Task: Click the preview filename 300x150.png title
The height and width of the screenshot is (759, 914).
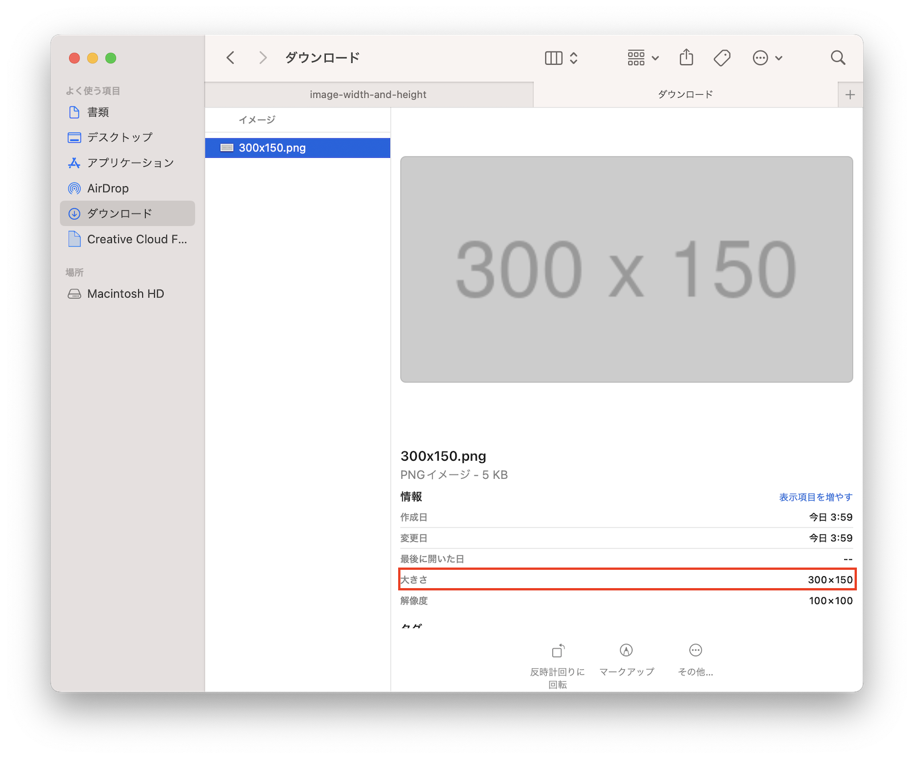Action: pos(443,456)
